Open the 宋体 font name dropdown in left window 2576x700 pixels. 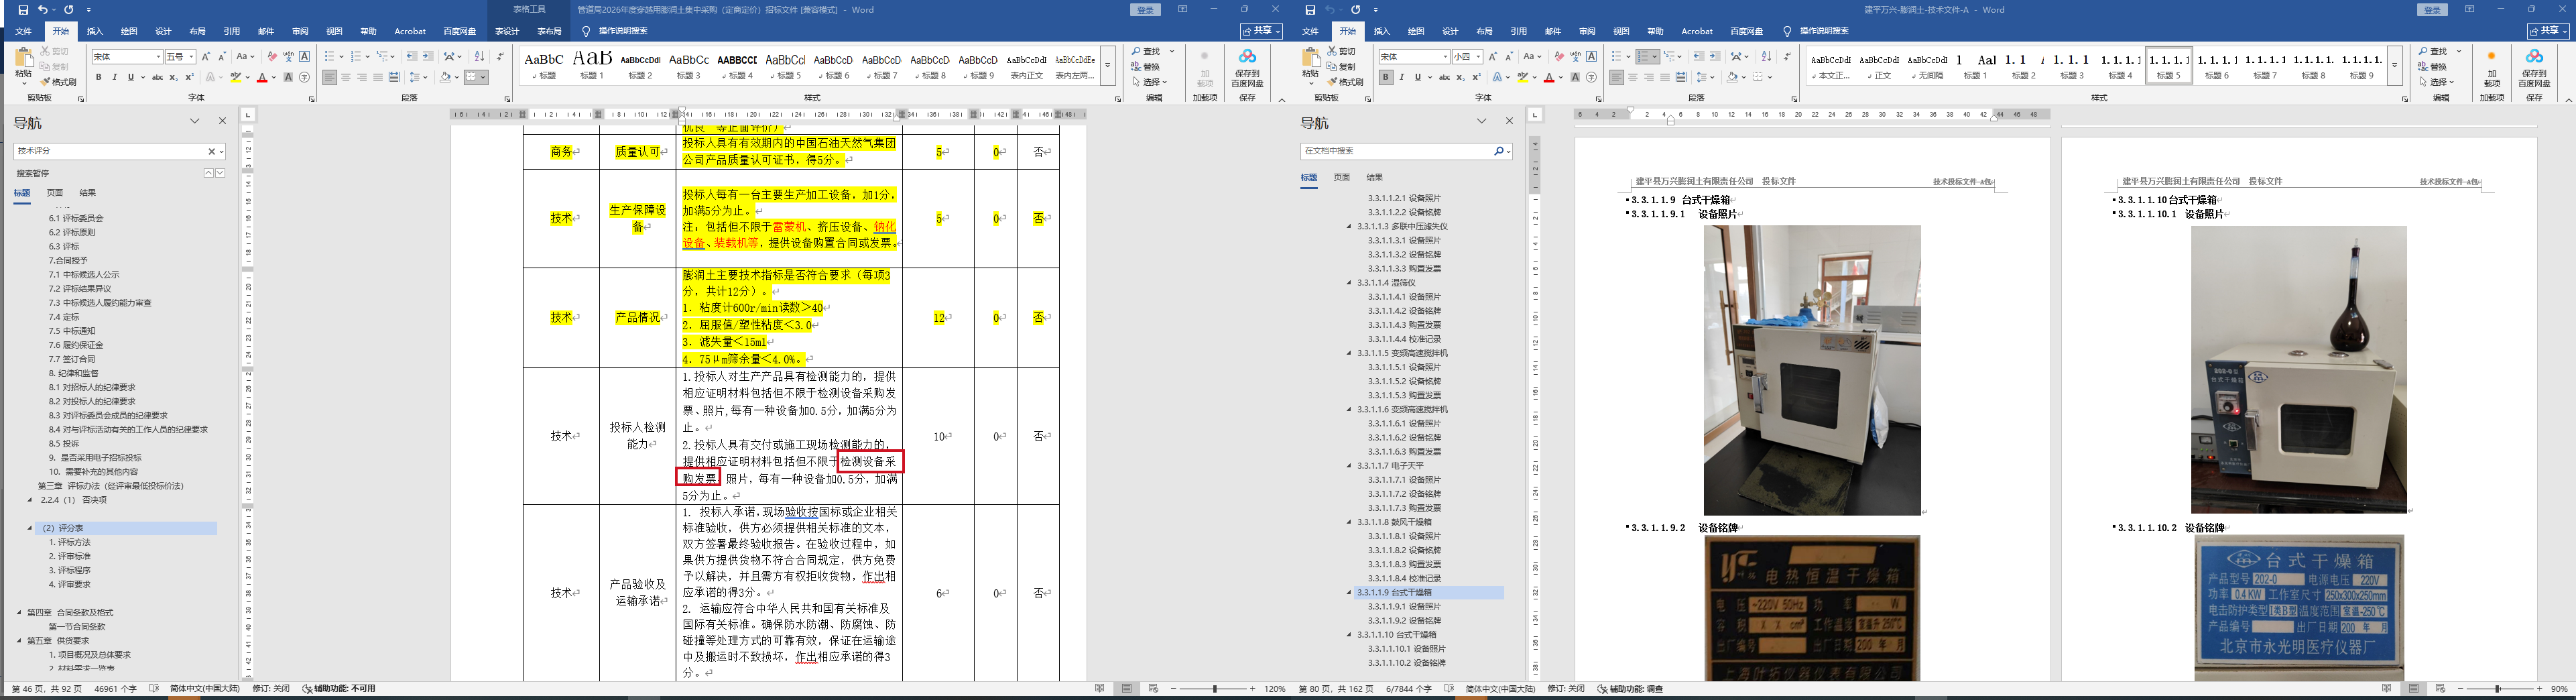pyautogui.click(x=158, y=57)
